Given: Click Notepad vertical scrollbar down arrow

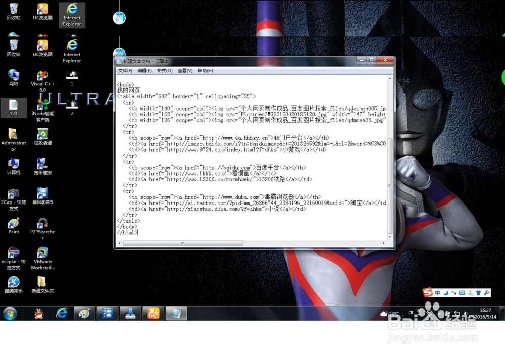Looking at the screenshot, I should tap(390, 237).
